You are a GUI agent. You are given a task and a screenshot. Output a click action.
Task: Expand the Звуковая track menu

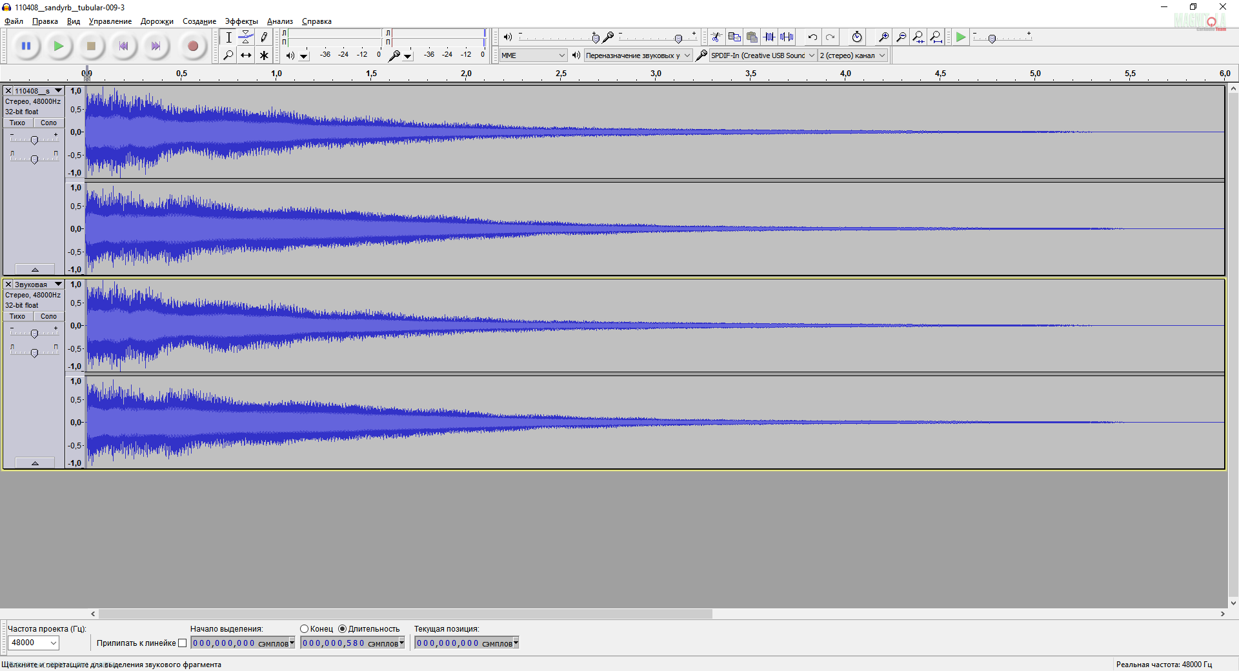click(x=58, y=285)
